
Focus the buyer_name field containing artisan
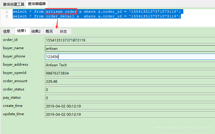click(130, 48)
